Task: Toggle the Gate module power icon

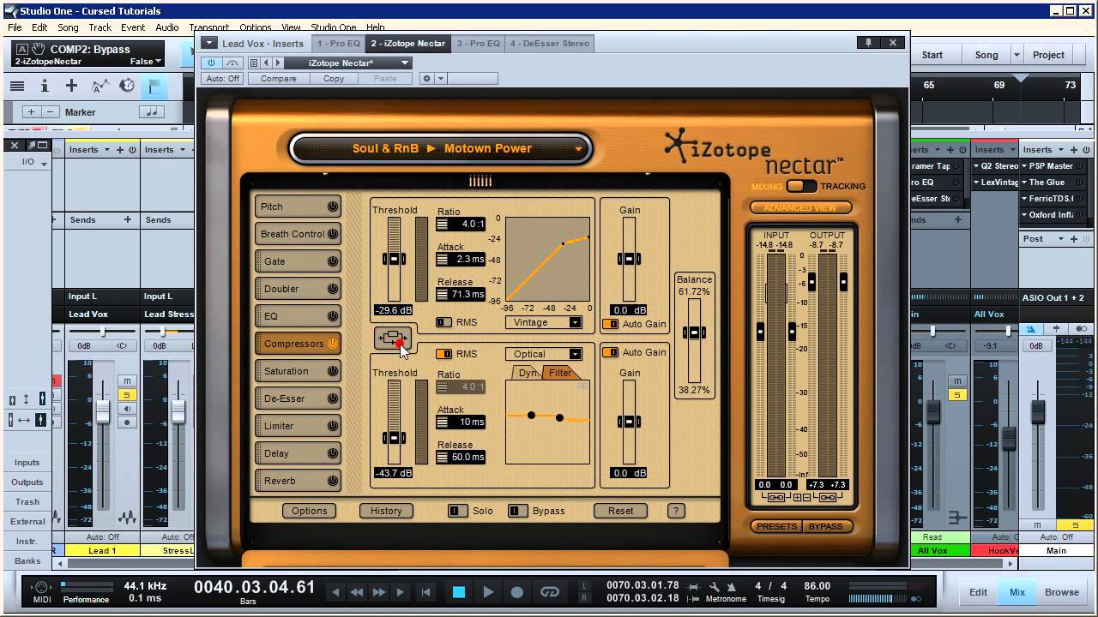Action: coord(333,261)
